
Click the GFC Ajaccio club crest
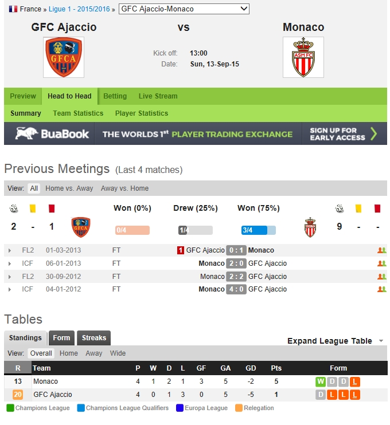point(64,57)
